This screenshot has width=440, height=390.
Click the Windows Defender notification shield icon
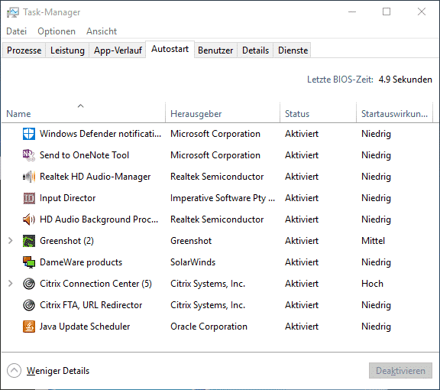click(x=29, y=134)
